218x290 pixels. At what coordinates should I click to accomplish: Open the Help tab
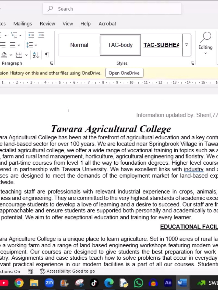tap(86, 24)
